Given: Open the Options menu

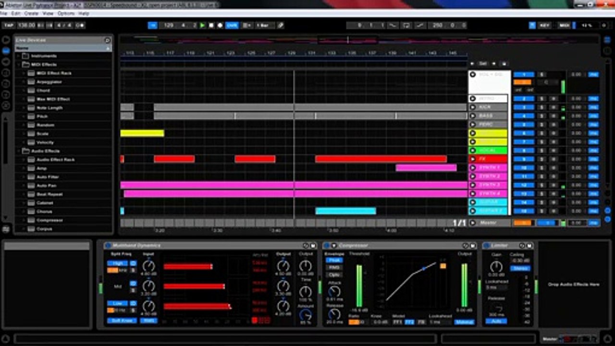Looking at the screenshot, I should [66, 13].
